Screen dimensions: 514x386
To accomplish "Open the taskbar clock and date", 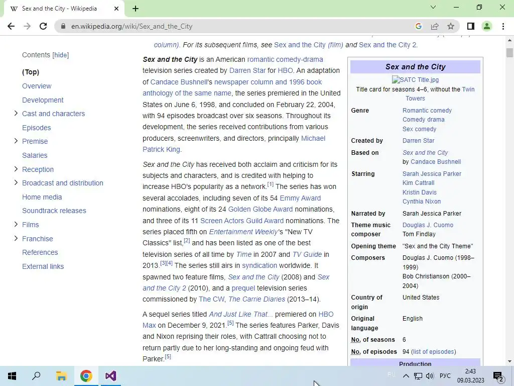I will (x=470, y=376).
